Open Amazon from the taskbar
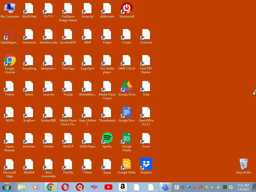 pos(123,187)
